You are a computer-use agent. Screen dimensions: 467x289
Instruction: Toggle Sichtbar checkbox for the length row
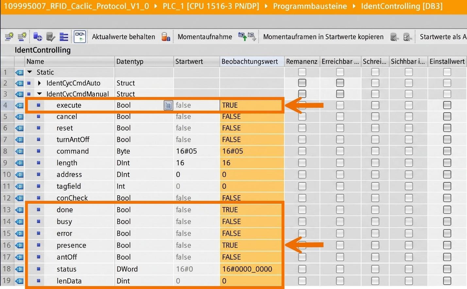click(409, 163)
